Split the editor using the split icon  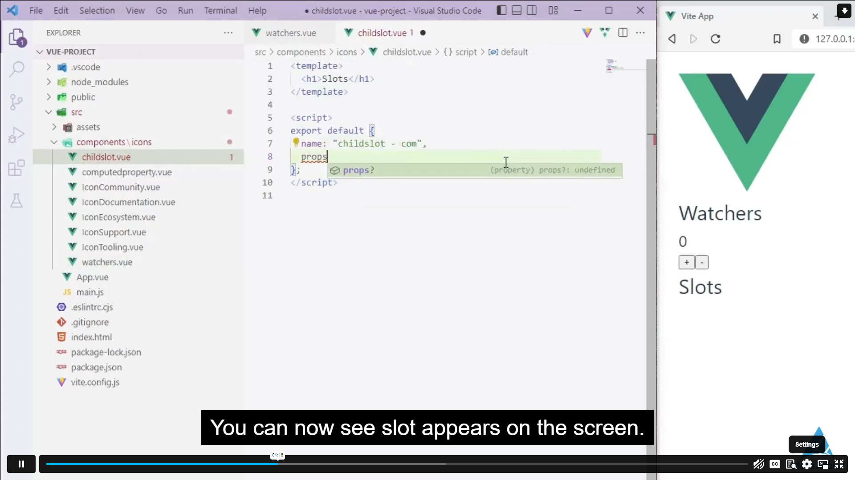point(623,32)
